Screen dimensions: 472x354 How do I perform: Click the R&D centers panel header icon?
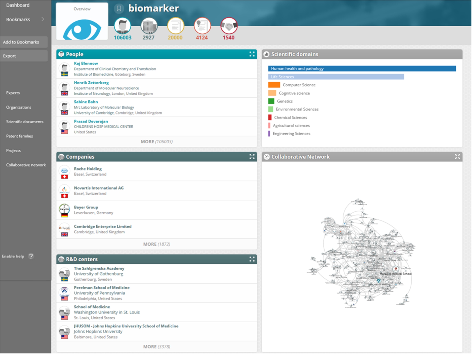tap(61, 259)
